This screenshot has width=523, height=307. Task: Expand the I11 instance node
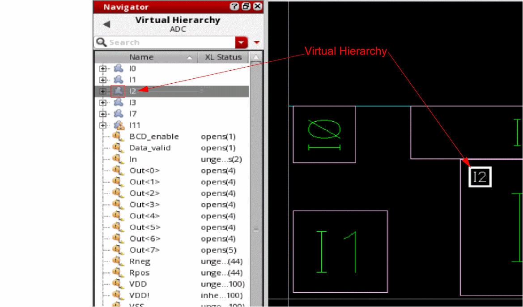coord(103,125)
